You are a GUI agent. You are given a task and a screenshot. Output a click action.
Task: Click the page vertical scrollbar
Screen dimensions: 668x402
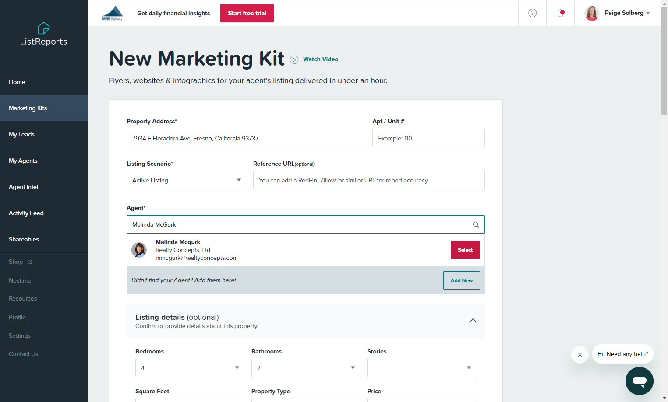pos(664,61)
